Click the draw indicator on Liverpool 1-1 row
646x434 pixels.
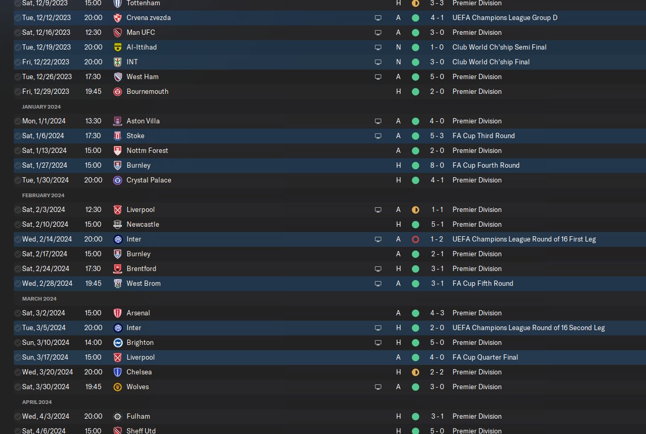(x=415, y=210)
